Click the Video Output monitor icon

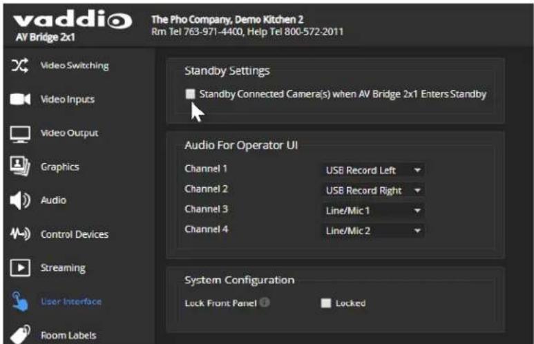pos(20,134)
